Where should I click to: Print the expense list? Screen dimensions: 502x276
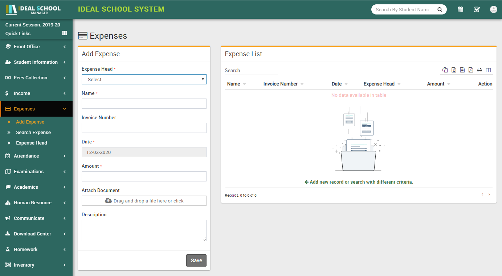[479, 70]
